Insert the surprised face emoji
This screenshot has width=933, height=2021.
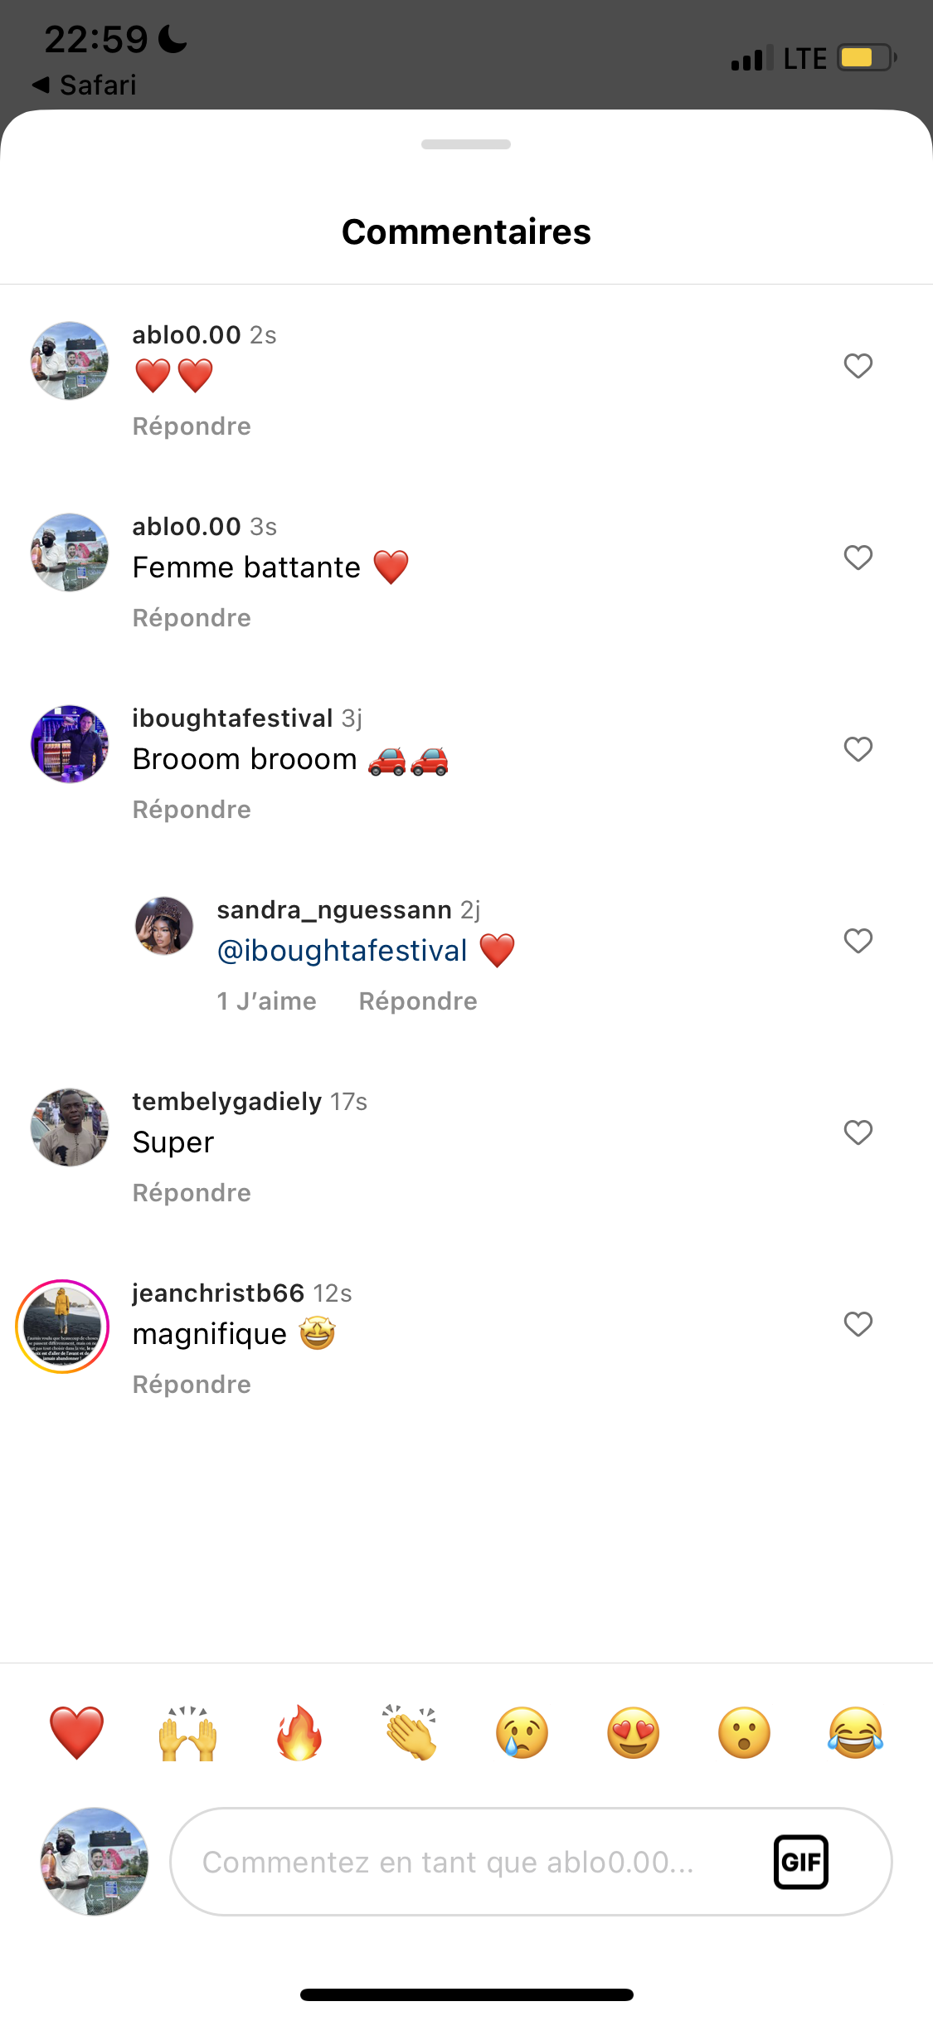tap(744, 1733)
